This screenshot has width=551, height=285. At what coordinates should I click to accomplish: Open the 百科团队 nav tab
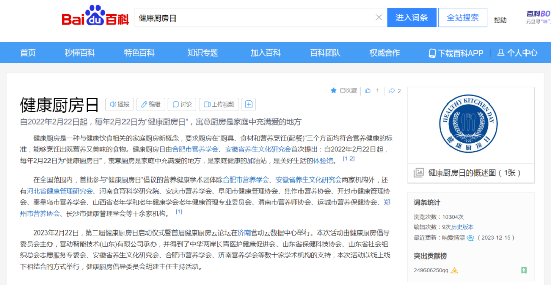point(325,53)
